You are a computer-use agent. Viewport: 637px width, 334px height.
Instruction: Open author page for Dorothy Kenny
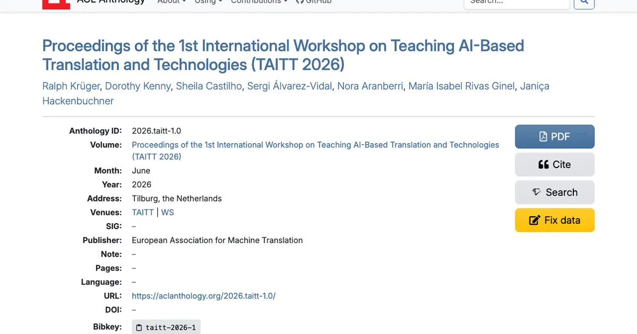point(138,86)
